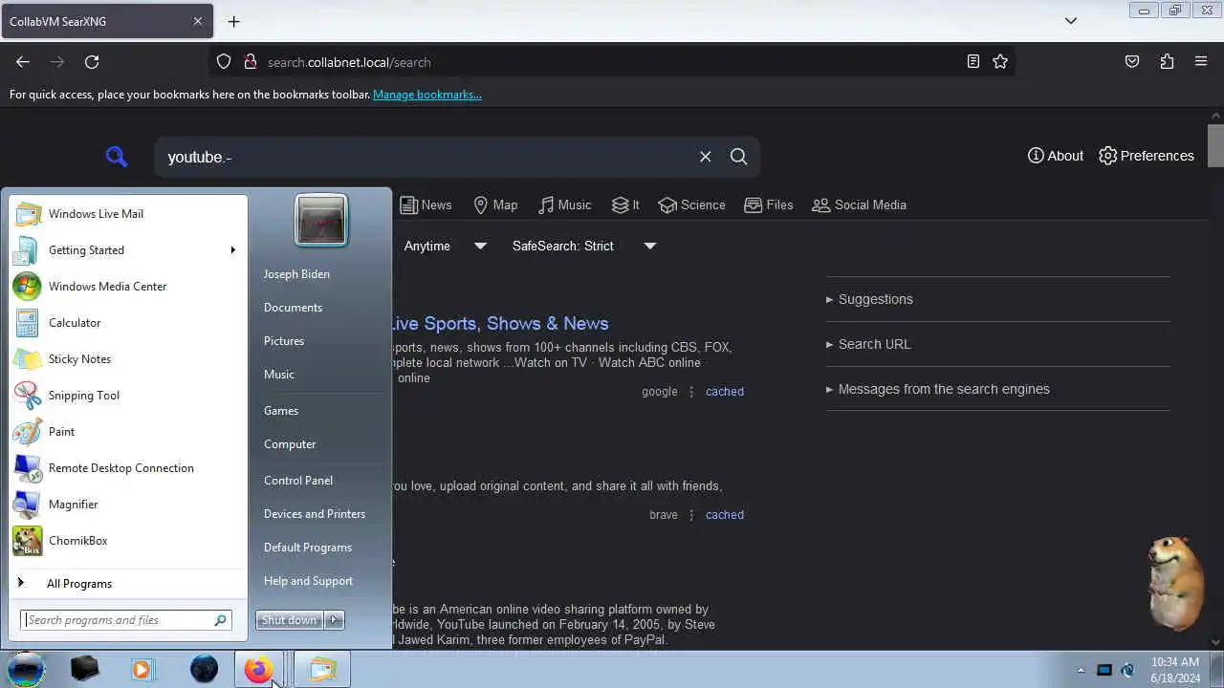The height and width of the screenshot is (688, 1224).
Task: Open the Save to Pocket button
Action: [x=1132, y=61]
